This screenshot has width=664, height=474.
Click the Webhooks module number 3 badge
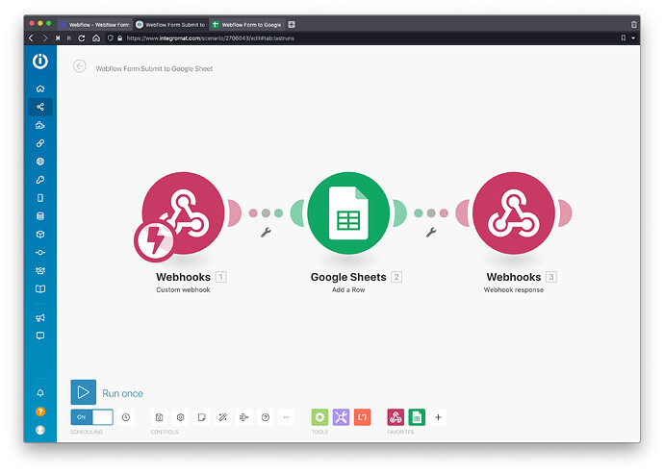point(551,277)
